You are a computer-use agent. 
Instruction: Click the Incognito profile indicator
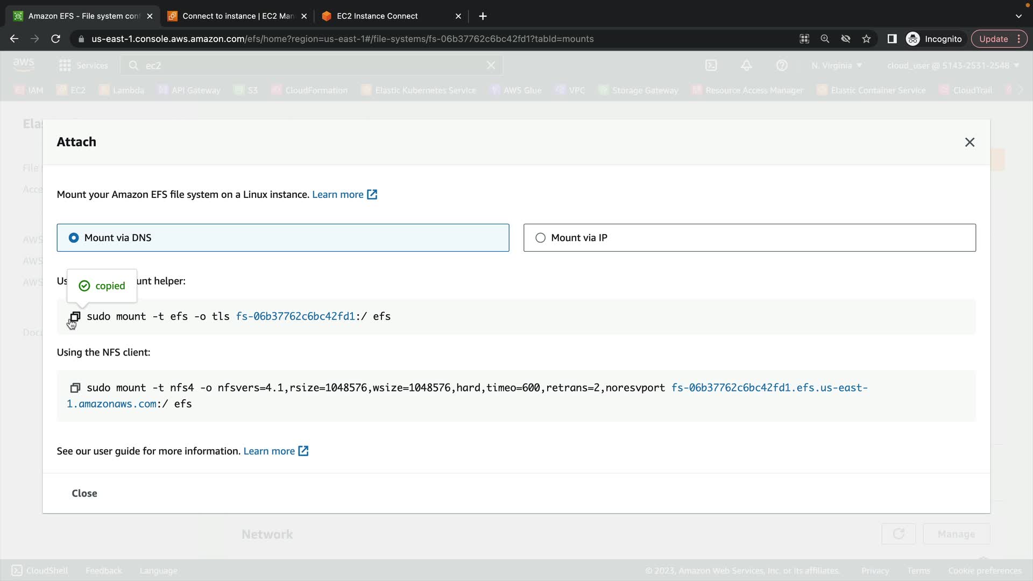click(x=935, y=39)
